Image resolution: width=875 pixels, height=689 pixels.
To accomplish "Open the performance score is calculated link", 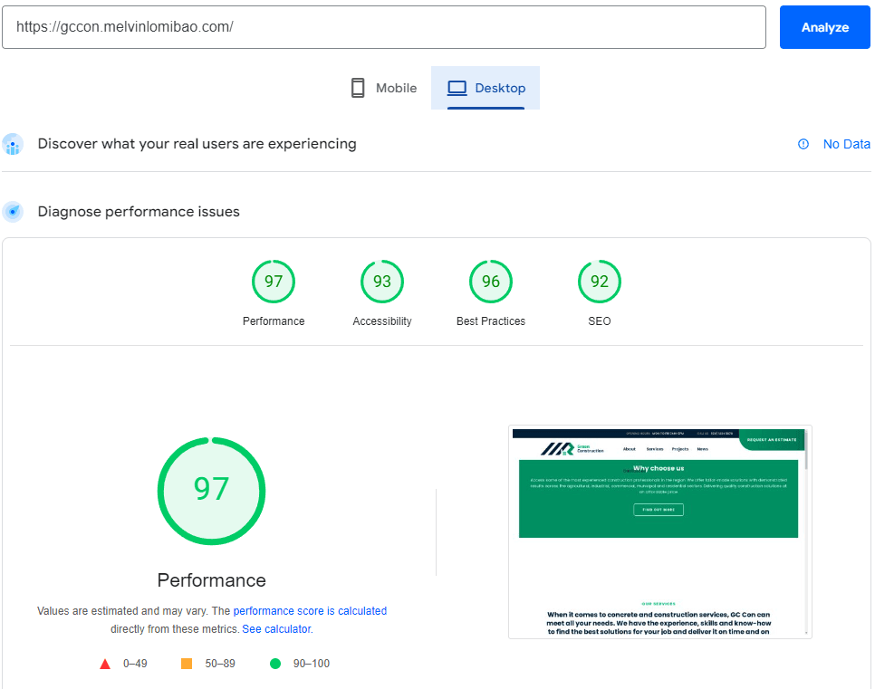I will pos(310,611).
